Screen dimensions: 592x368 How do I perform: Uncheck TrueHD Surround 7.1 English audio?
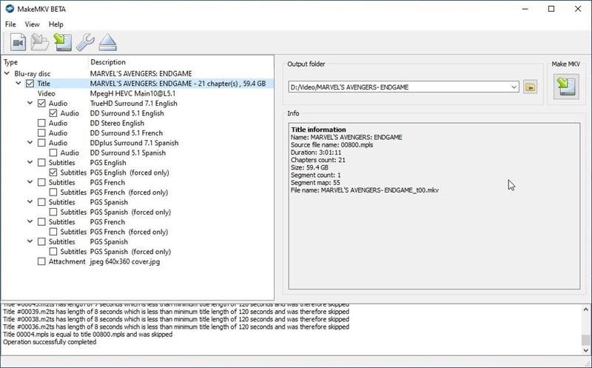tap(41, 103)
